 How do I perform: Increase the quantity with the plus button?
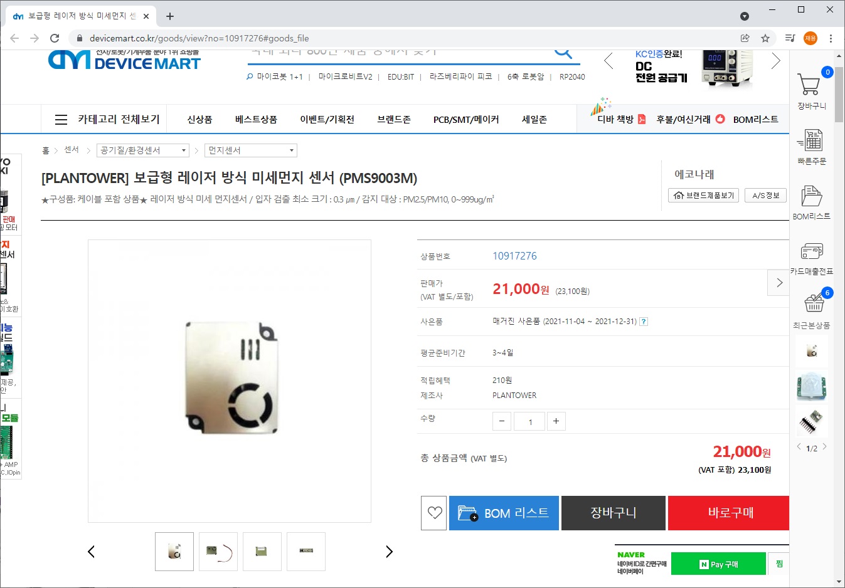556,421
